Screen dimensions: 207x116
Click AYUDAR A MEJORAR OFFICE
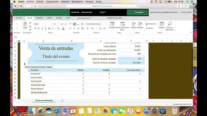click(182, 104)
